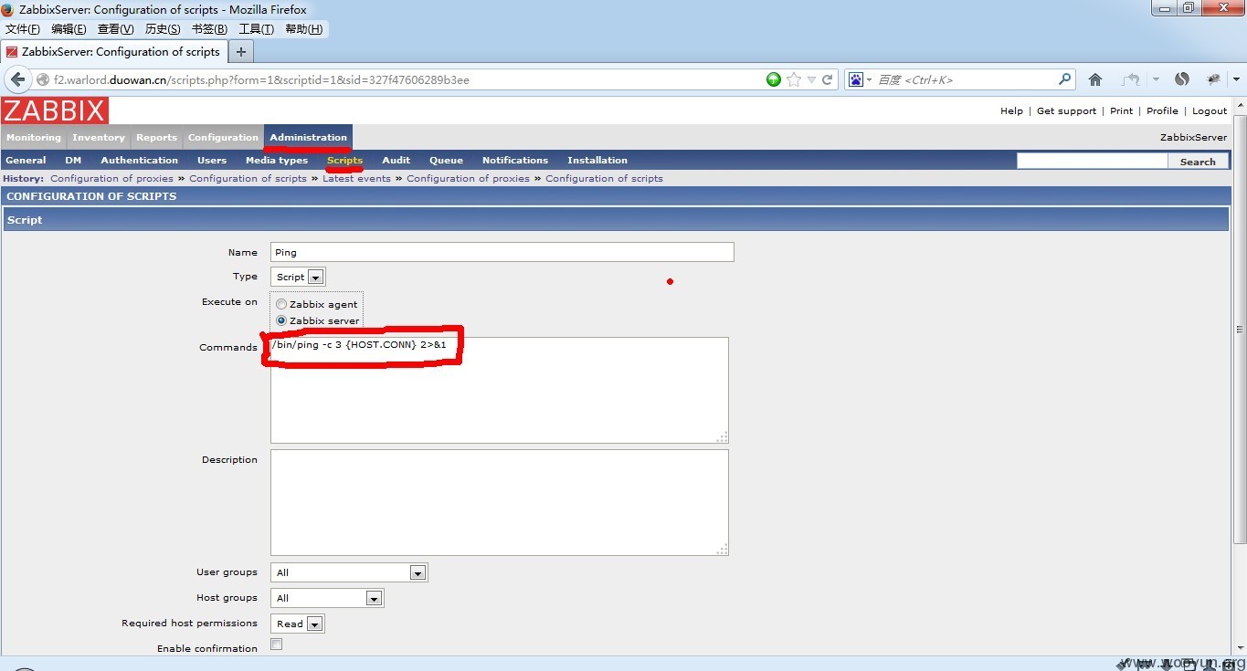Click the fly-shaped addon icon in toolbar
The height and width of the screenshot is (671, 1247).
tap(1213, 79)
